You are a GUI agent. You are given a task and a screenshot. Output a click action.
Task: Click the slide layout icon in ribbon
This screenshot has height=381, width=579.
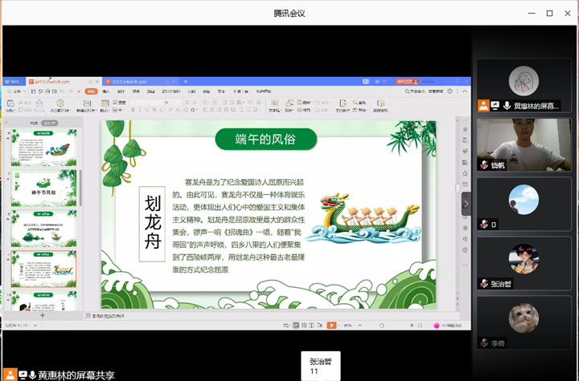tap(105, 103)
